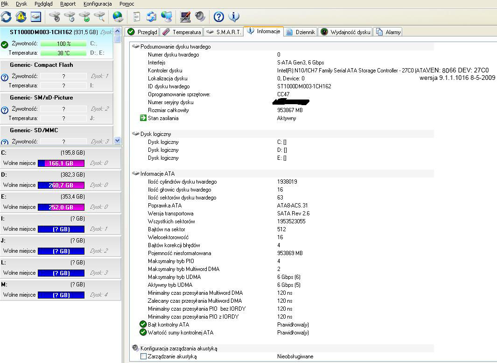The width and height of the screenshot is (497, 363).
Task: Click the D: free space bar 260,7 GB
Action: [x=61, y=185]
